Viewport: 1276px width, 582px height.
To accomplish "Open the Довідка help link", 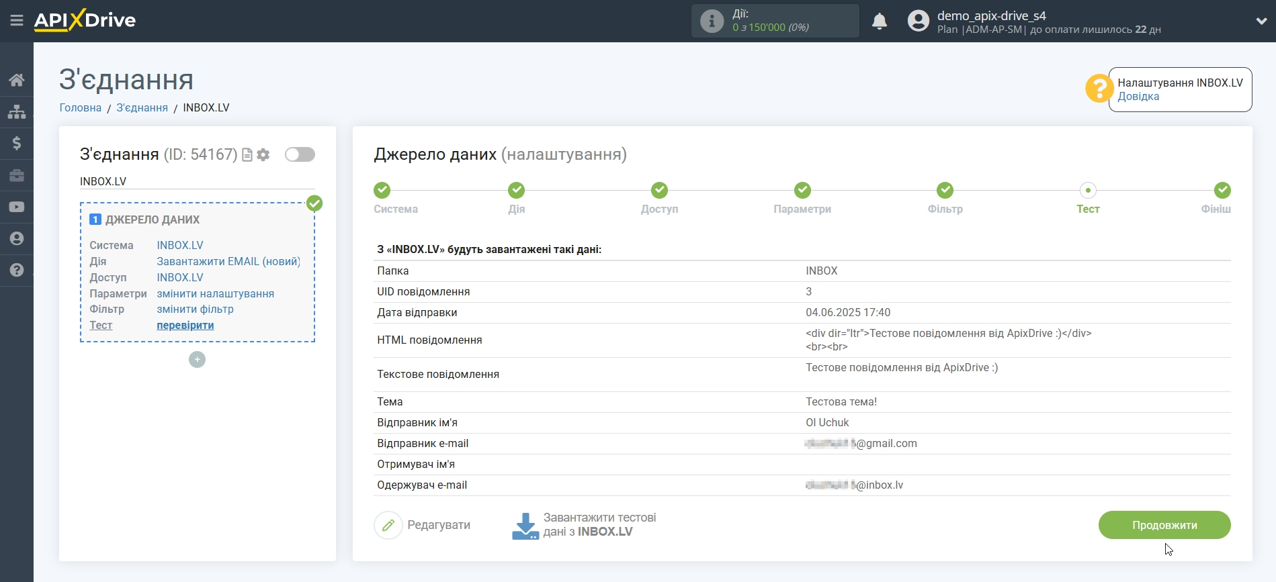I will click(1138, 96).
